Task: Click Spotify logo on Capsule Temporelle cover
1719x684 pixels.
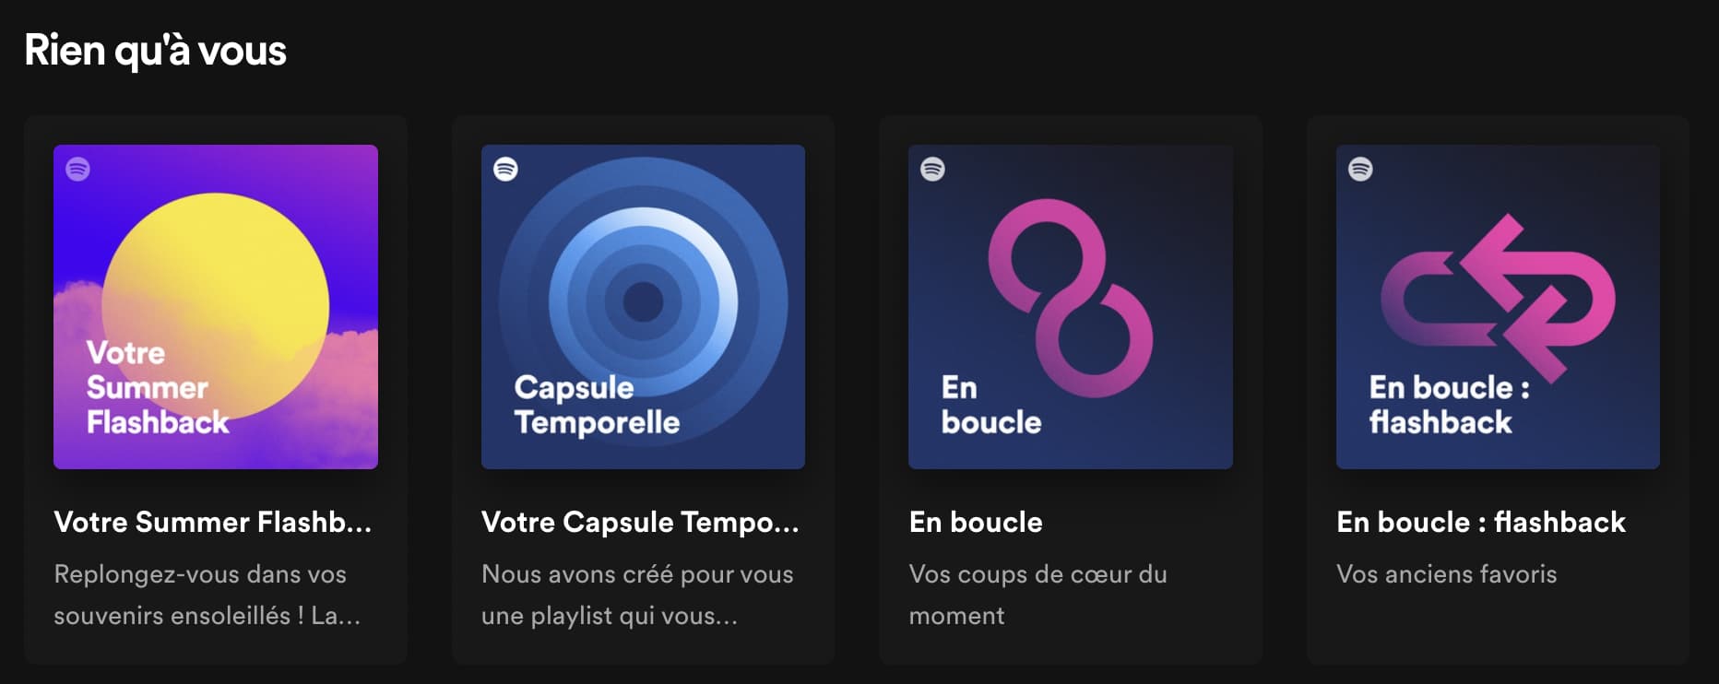Action: (505, 169)
